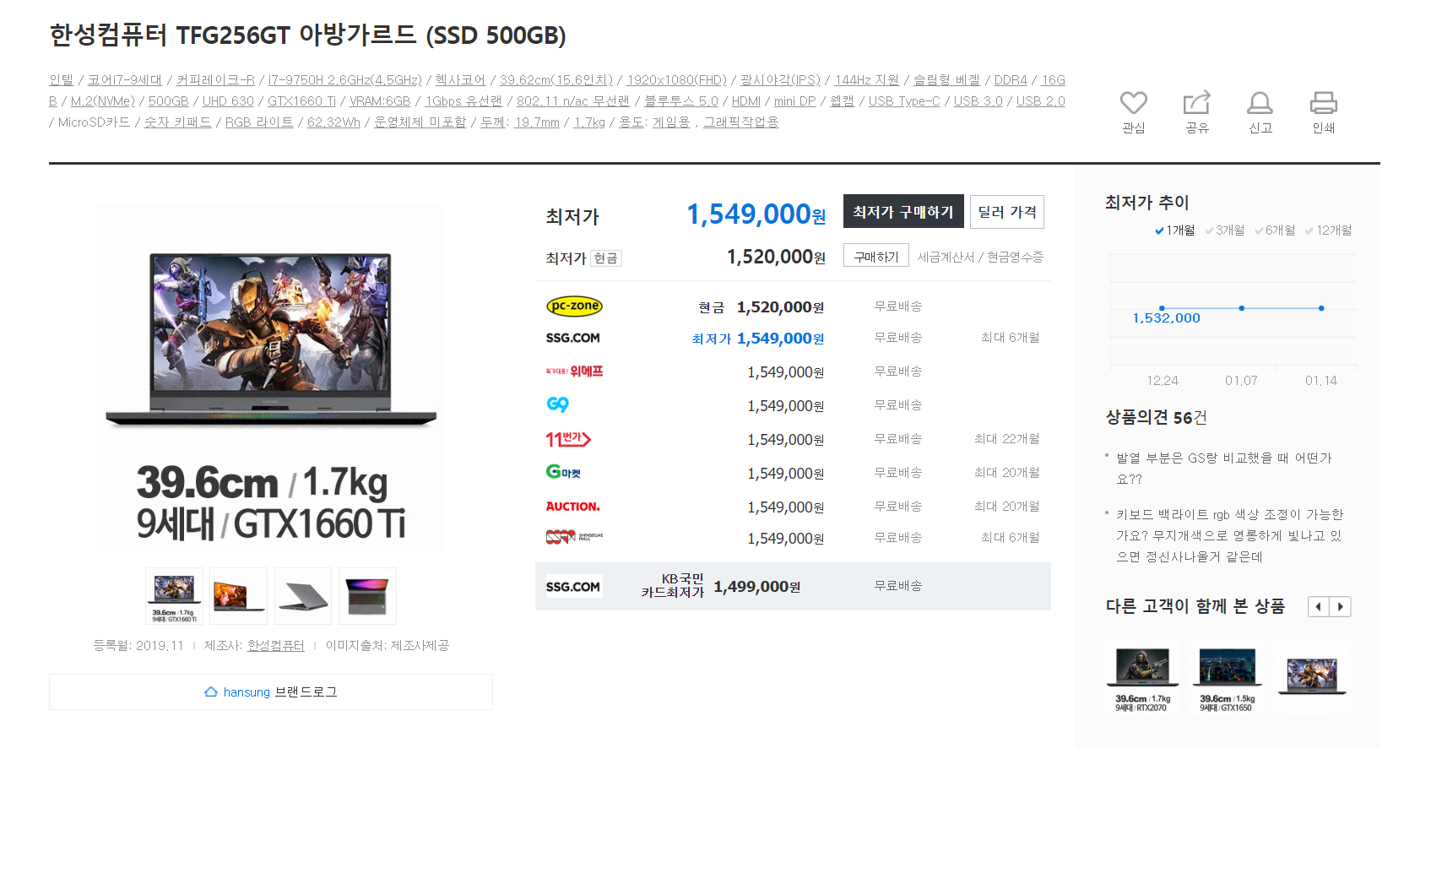Click the 신고 report bell icon
Screen dimensions: 1431x884
click(x=1260, y=103)
